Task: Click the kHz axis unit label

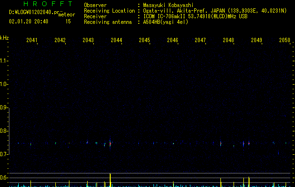Action: coord(4,38)
